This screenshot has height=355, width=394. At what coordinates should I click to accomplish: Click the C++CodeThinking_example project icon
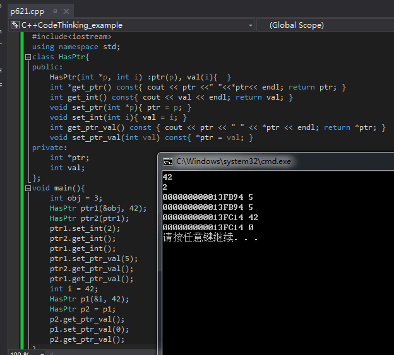[x=15, y=25]
